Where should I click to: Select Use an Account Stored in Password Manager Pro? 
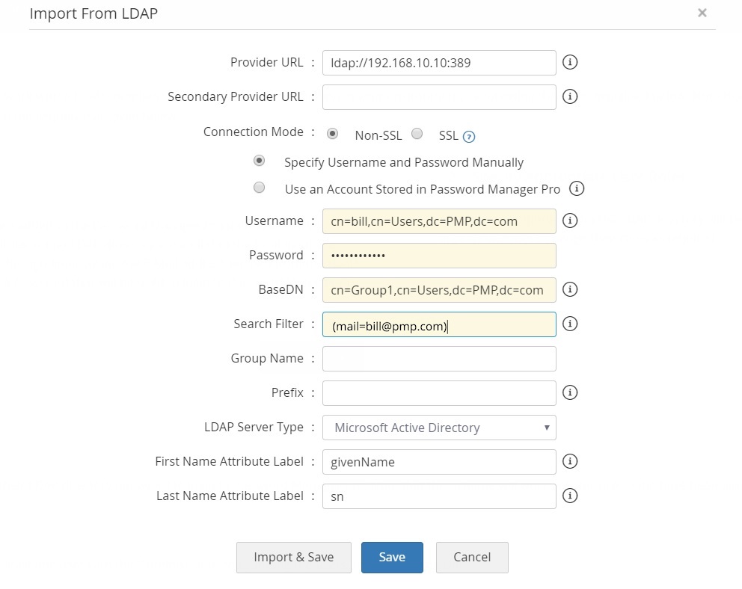(x=260, y=188)
